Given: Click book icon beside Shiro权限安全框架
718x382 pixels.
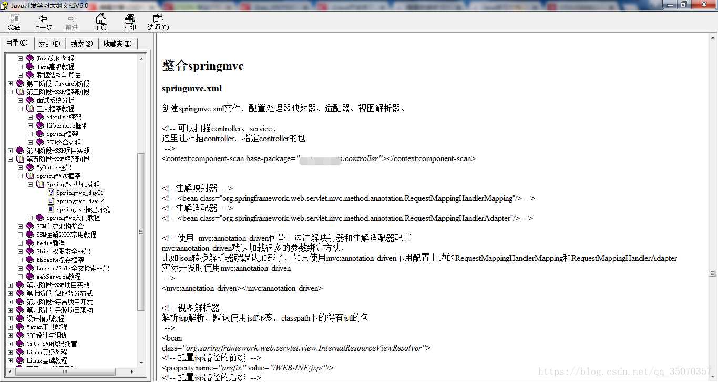Looking at the screenshot, I should pos(30,251).
